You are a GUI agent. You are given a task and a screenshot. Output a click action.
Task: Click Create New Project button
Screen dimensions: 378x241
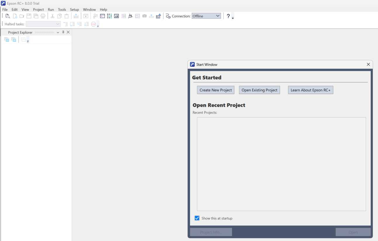[216, 90]
